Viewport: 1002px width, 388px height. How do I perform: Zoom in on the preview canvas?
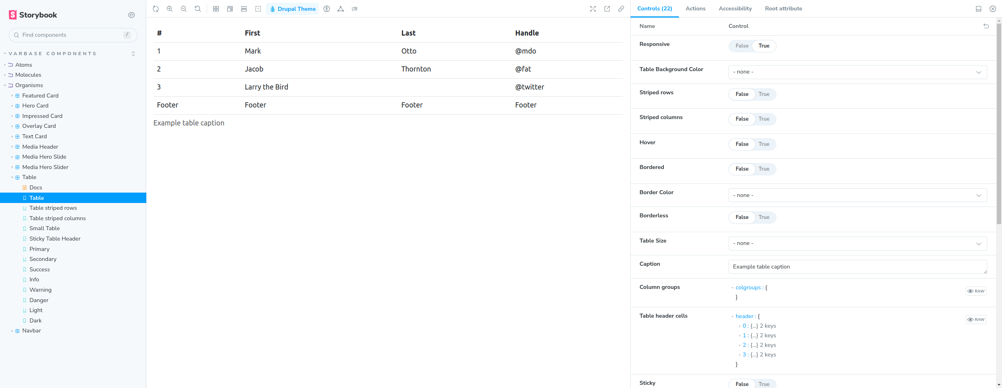click(170, 9)
